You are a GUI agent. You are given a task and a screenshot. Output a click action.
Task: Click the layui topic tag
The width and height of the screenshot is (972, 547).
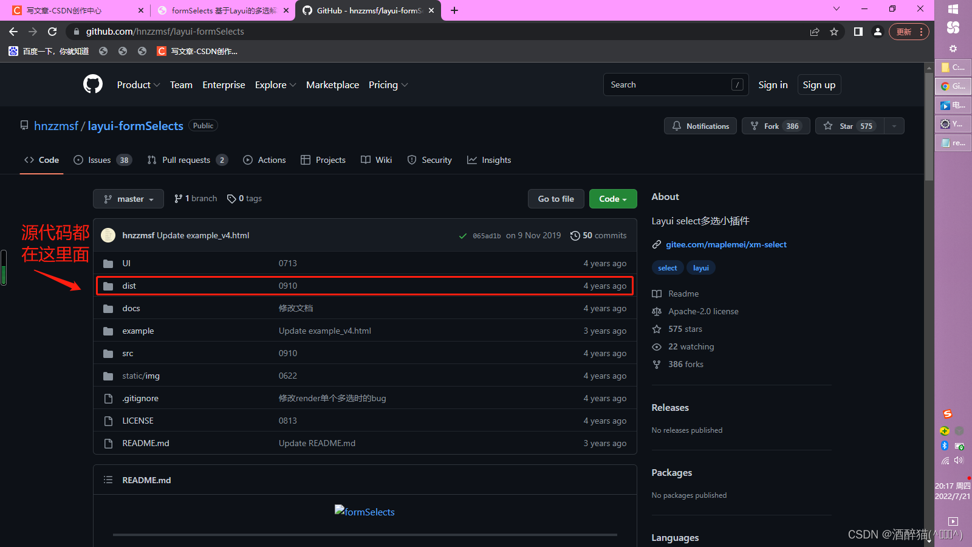700,268
